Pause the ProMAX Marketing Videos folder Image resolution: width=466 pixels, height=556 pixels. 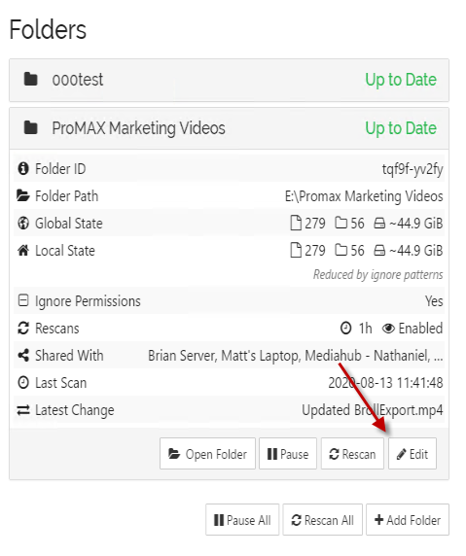coord(288,454)
